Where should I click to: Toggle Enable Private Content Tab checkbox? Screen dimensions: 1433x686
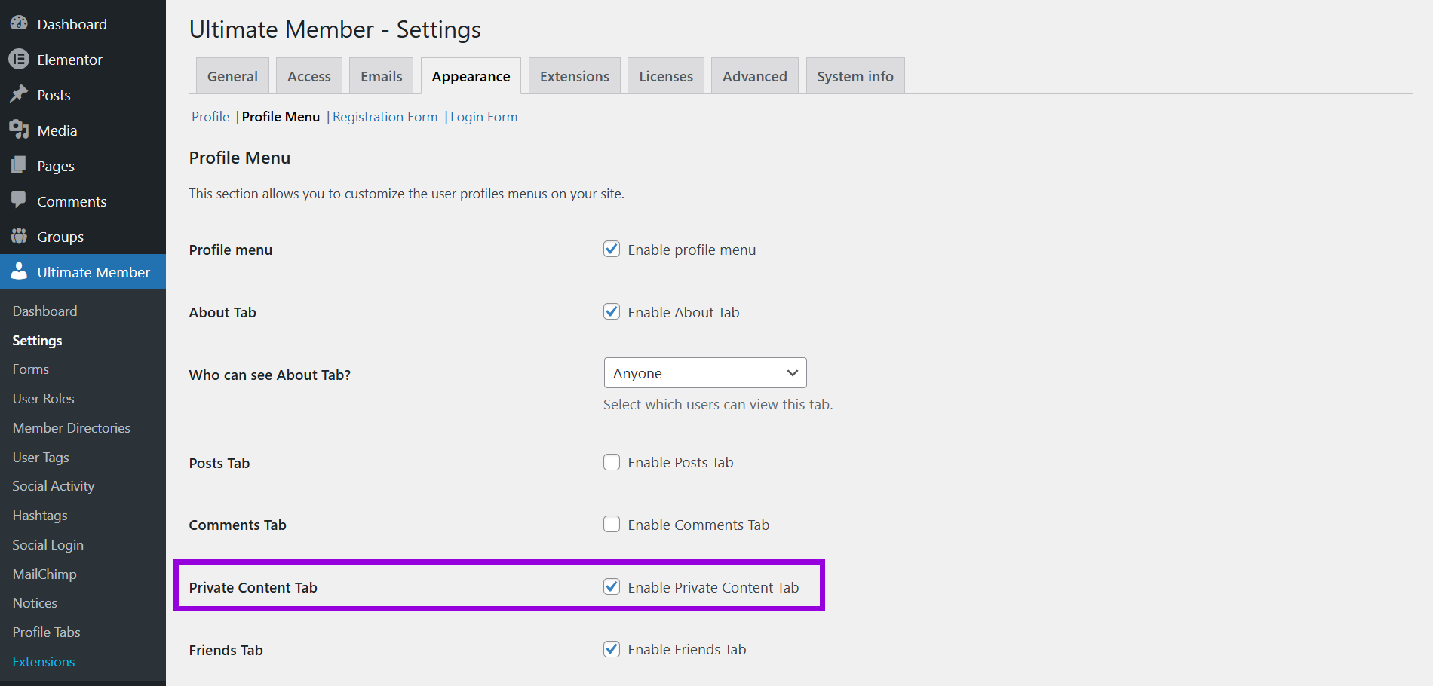(612, 586)
